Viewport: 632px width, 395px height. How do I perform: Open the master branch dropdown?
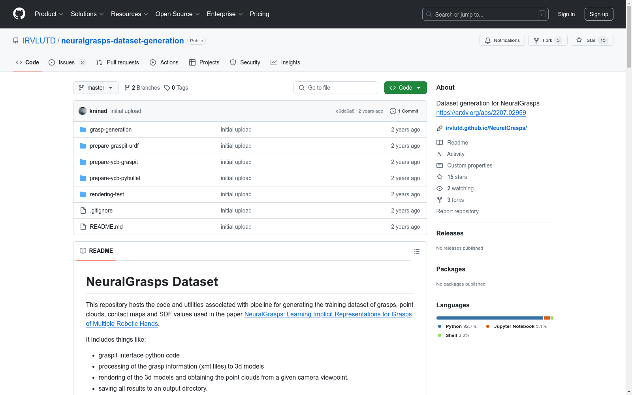96,88
